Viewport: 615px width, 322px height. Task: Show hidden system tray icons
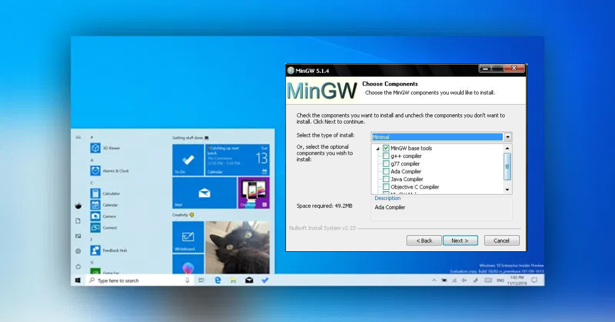(434, 280)
